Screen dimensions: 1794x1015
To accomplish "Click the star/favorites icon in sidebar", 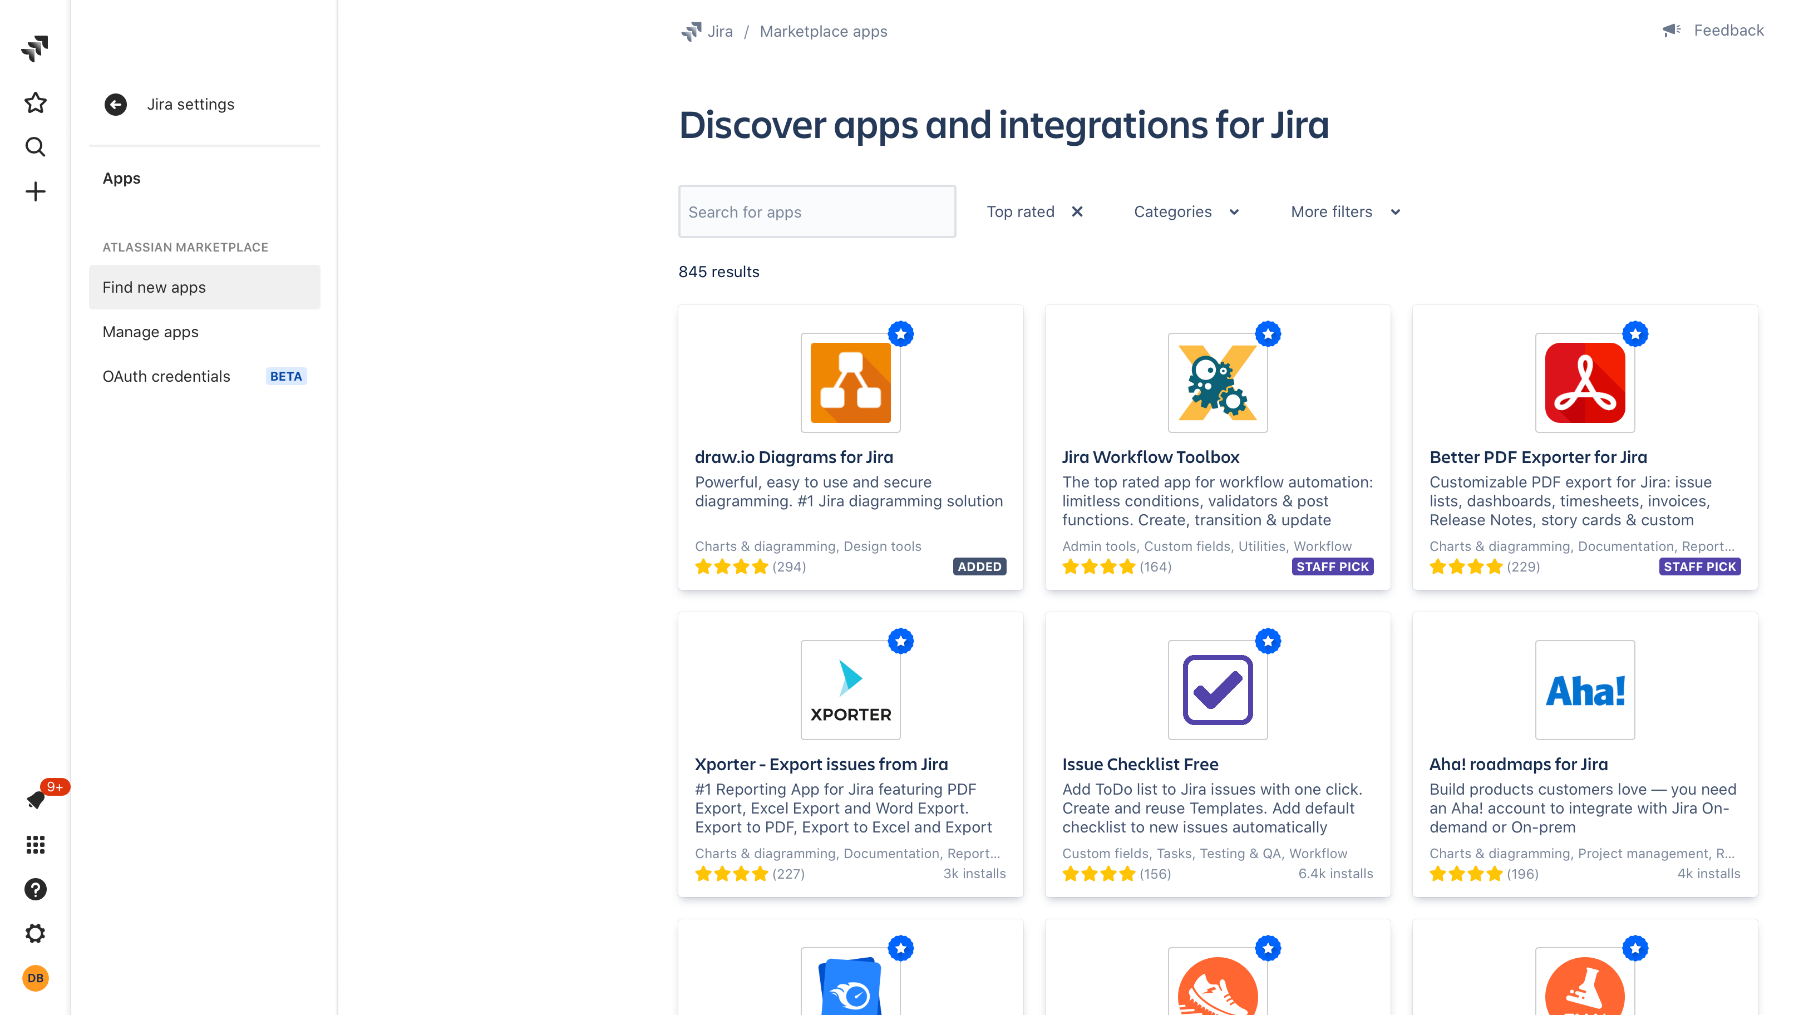I will pos(36,102).
